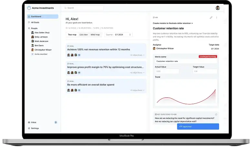
Task: Open the Quarter Q1 2024 dropdown
Action: [119, 34]
